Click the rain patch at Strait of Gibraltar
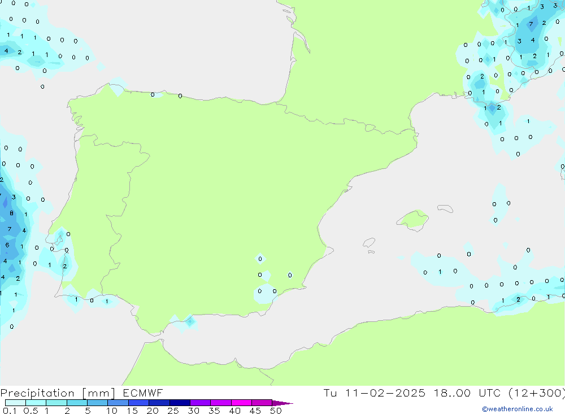565x414 pixels. click(189, 322)
